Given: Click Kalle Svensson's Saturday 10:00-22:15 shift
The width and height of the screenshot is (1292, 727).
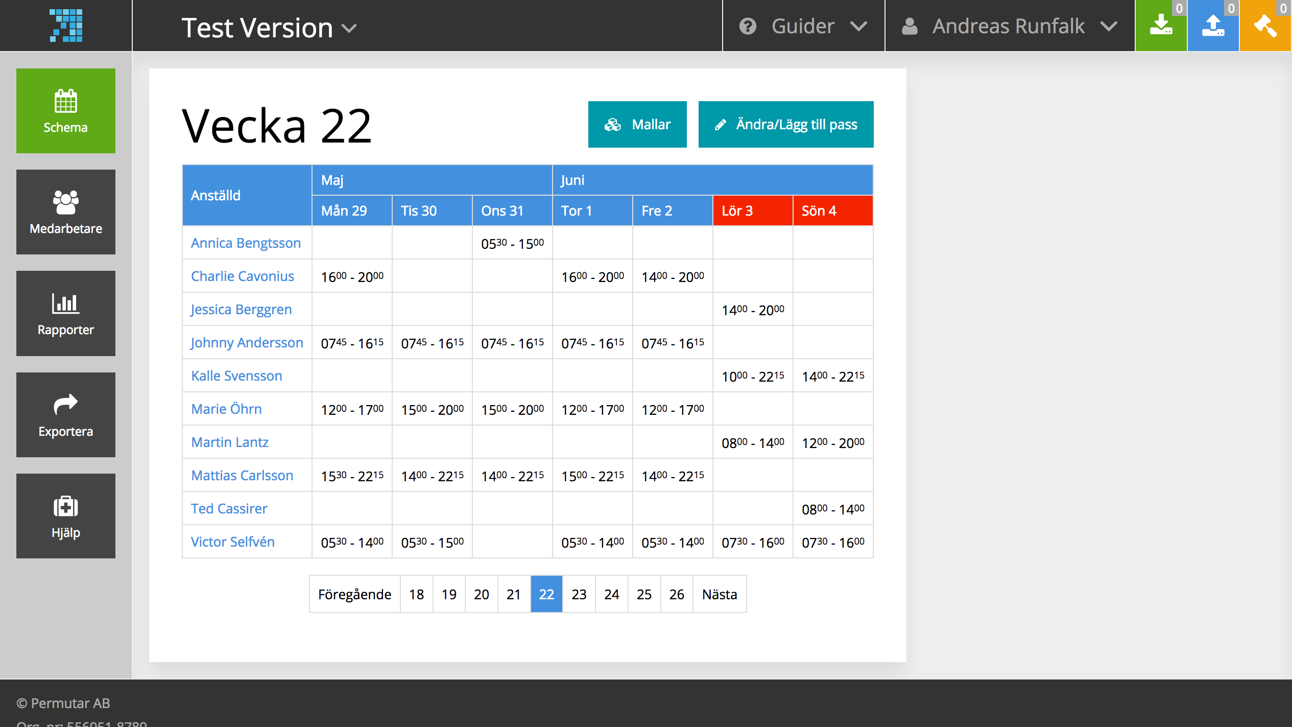Looking at the screenshot, I should click(753, 376).
